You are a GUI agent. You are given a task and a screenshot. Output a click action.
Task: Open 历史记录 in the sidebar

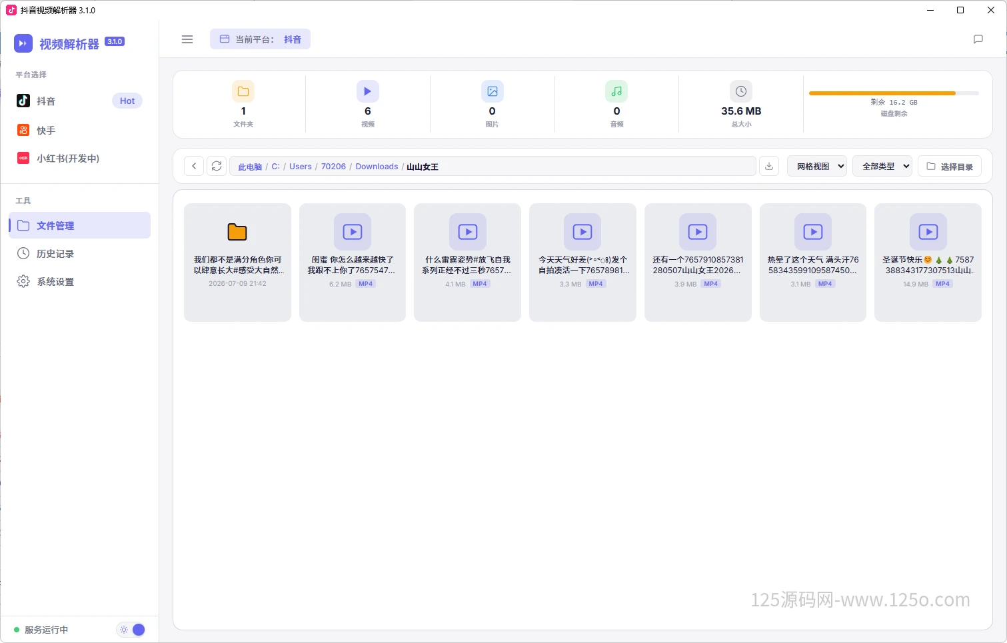[x=79, y=253]
